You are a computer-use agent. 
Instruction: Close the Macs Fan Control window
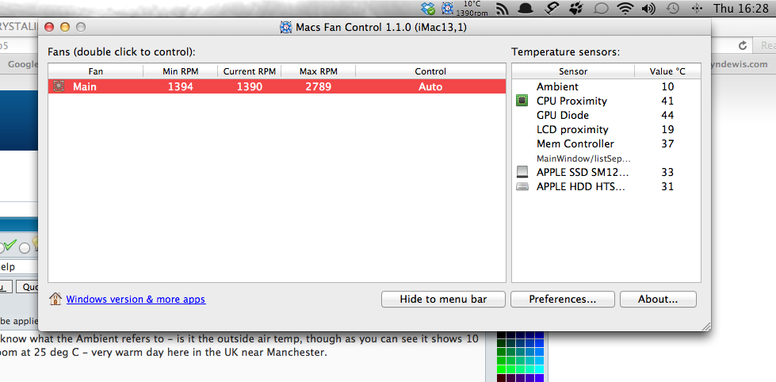click(x=49, y=27)
